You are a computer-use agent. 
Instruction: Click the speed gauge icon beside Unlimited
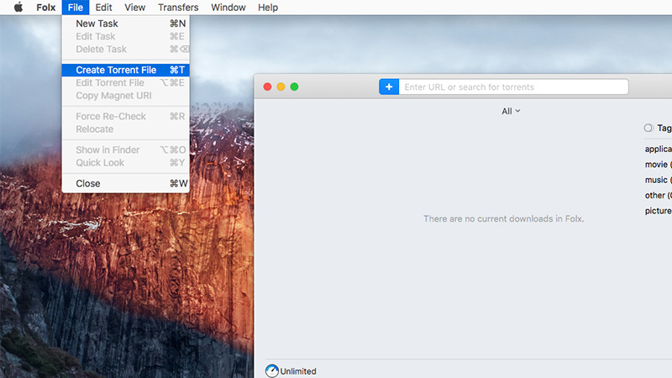[271, 370]
